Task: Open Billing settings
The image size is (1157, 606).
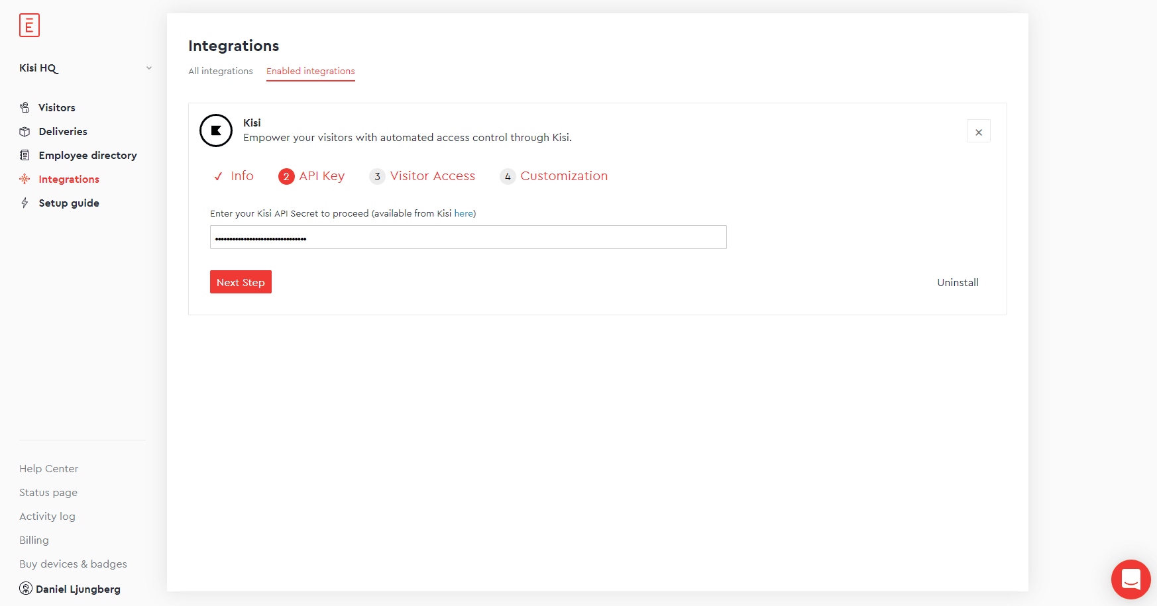Action: pos(34,540)
